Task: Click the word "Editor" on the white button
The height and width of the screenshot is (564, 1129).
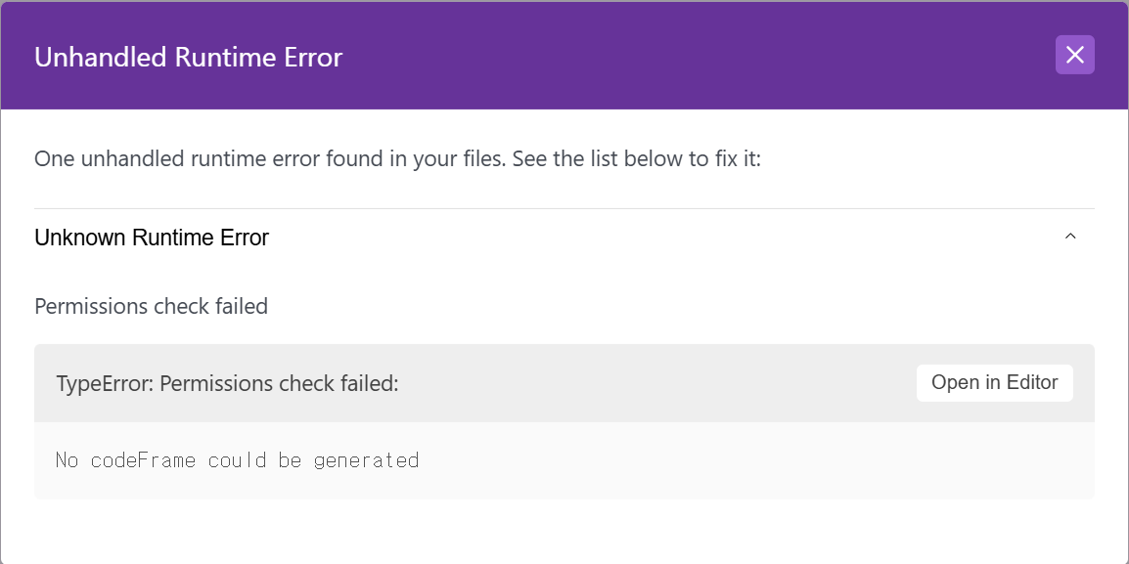Action: (1030, 383)
